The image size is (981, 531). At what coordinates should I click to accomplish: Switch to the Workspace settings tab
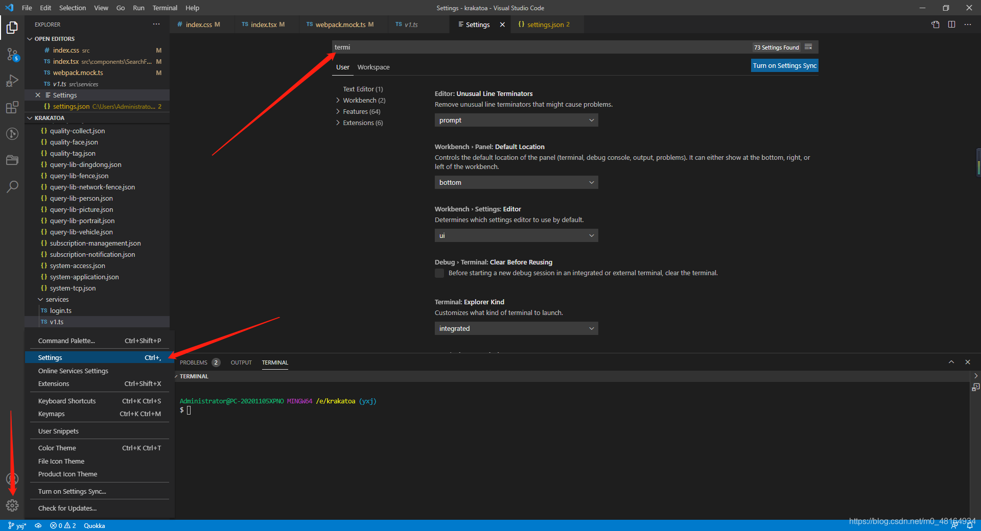click(x=373, y=67)
